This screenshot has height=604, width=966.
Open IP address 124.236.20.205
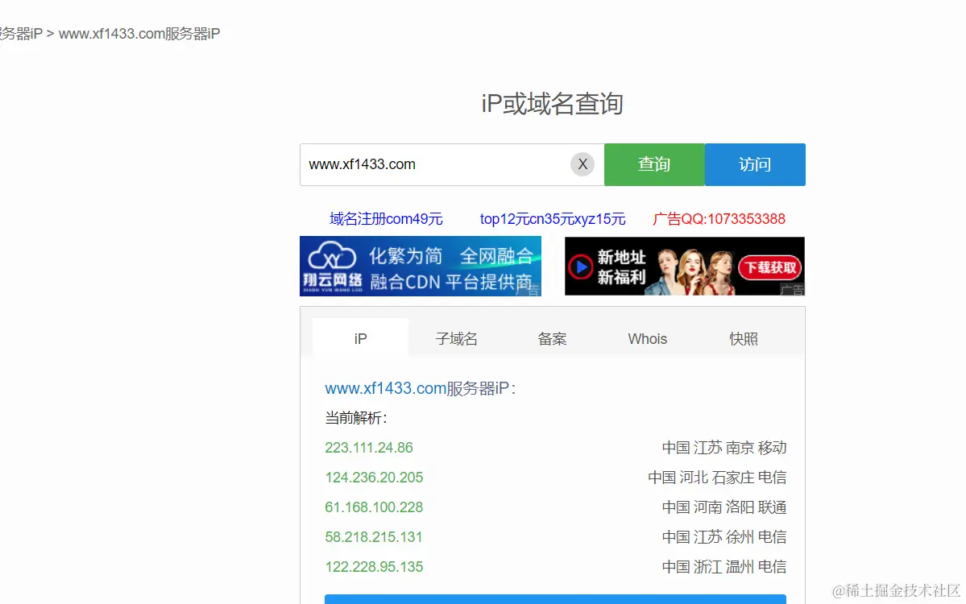pos(374,478)
